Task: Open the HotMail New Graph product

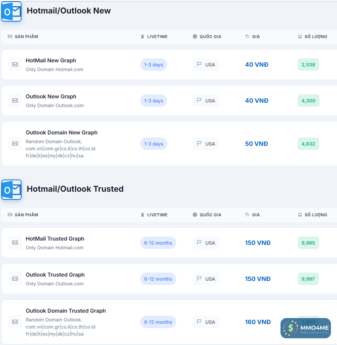Action: tap(51, 61)
